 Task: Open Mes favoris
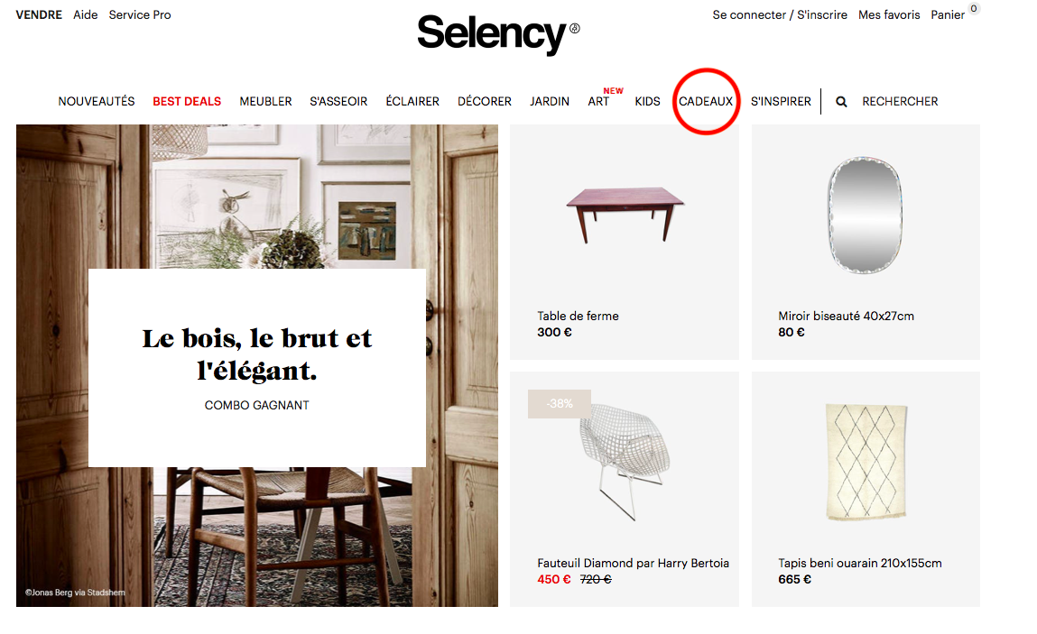click(889, 14)
